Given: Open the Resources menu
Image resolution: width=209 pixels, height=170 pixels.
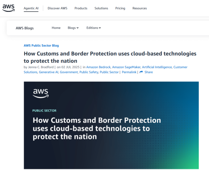Looking at the screenshot, I should [140, 8].
